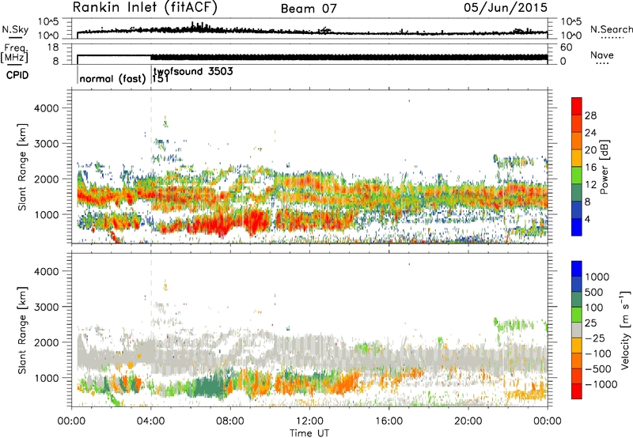Click the 'Rankin Inlet (fitACF)' title text
633x438 pixels.
(x=145, y=8)
